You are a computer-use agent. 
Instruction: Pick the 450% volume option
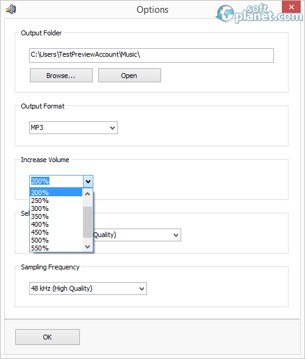click(x=56, y=232)
